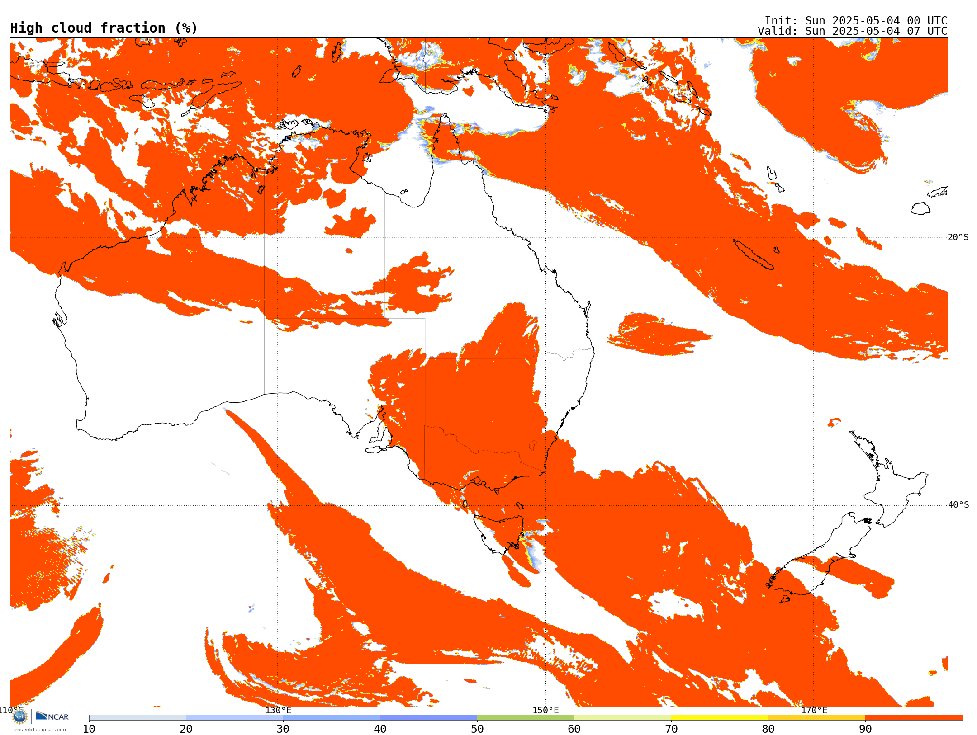
Task: Click the 60–70 pale yellow colorbar segment
Action: 622,718
